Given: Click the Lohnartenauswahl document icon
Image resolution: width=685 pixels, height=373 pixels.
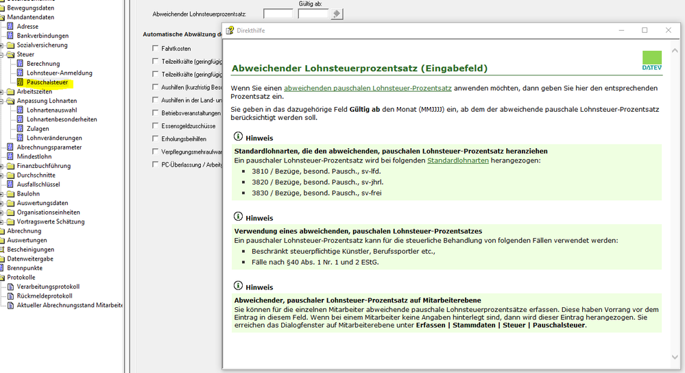Looking at the screenshot, I should coord(20,110).
